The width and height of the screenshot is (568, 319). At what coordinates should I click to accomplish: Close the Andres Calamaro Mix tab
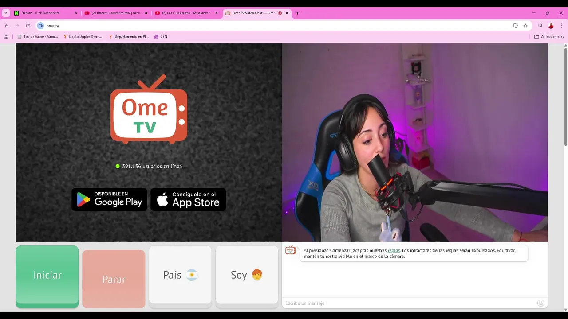146,13
